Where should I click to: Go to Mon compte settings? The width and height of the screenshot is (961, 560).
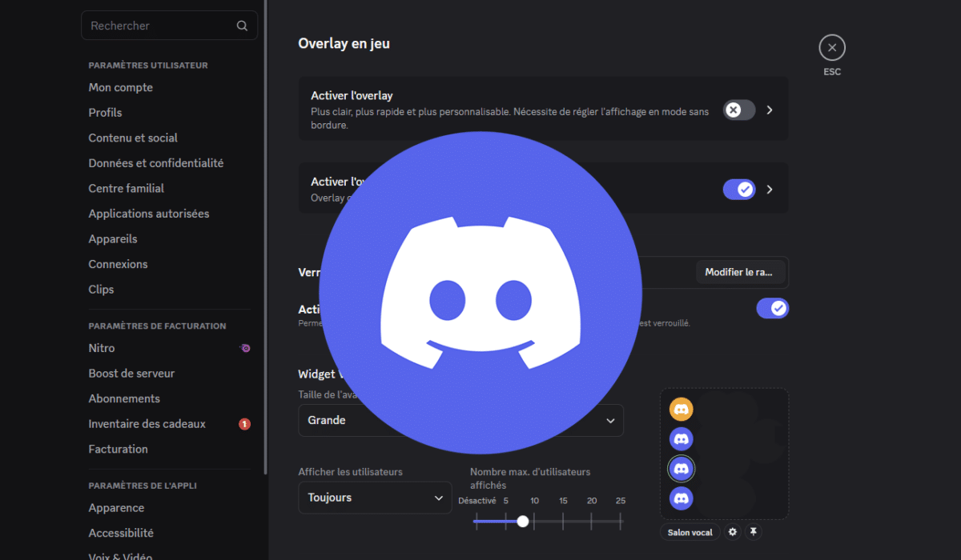(121, 87)
